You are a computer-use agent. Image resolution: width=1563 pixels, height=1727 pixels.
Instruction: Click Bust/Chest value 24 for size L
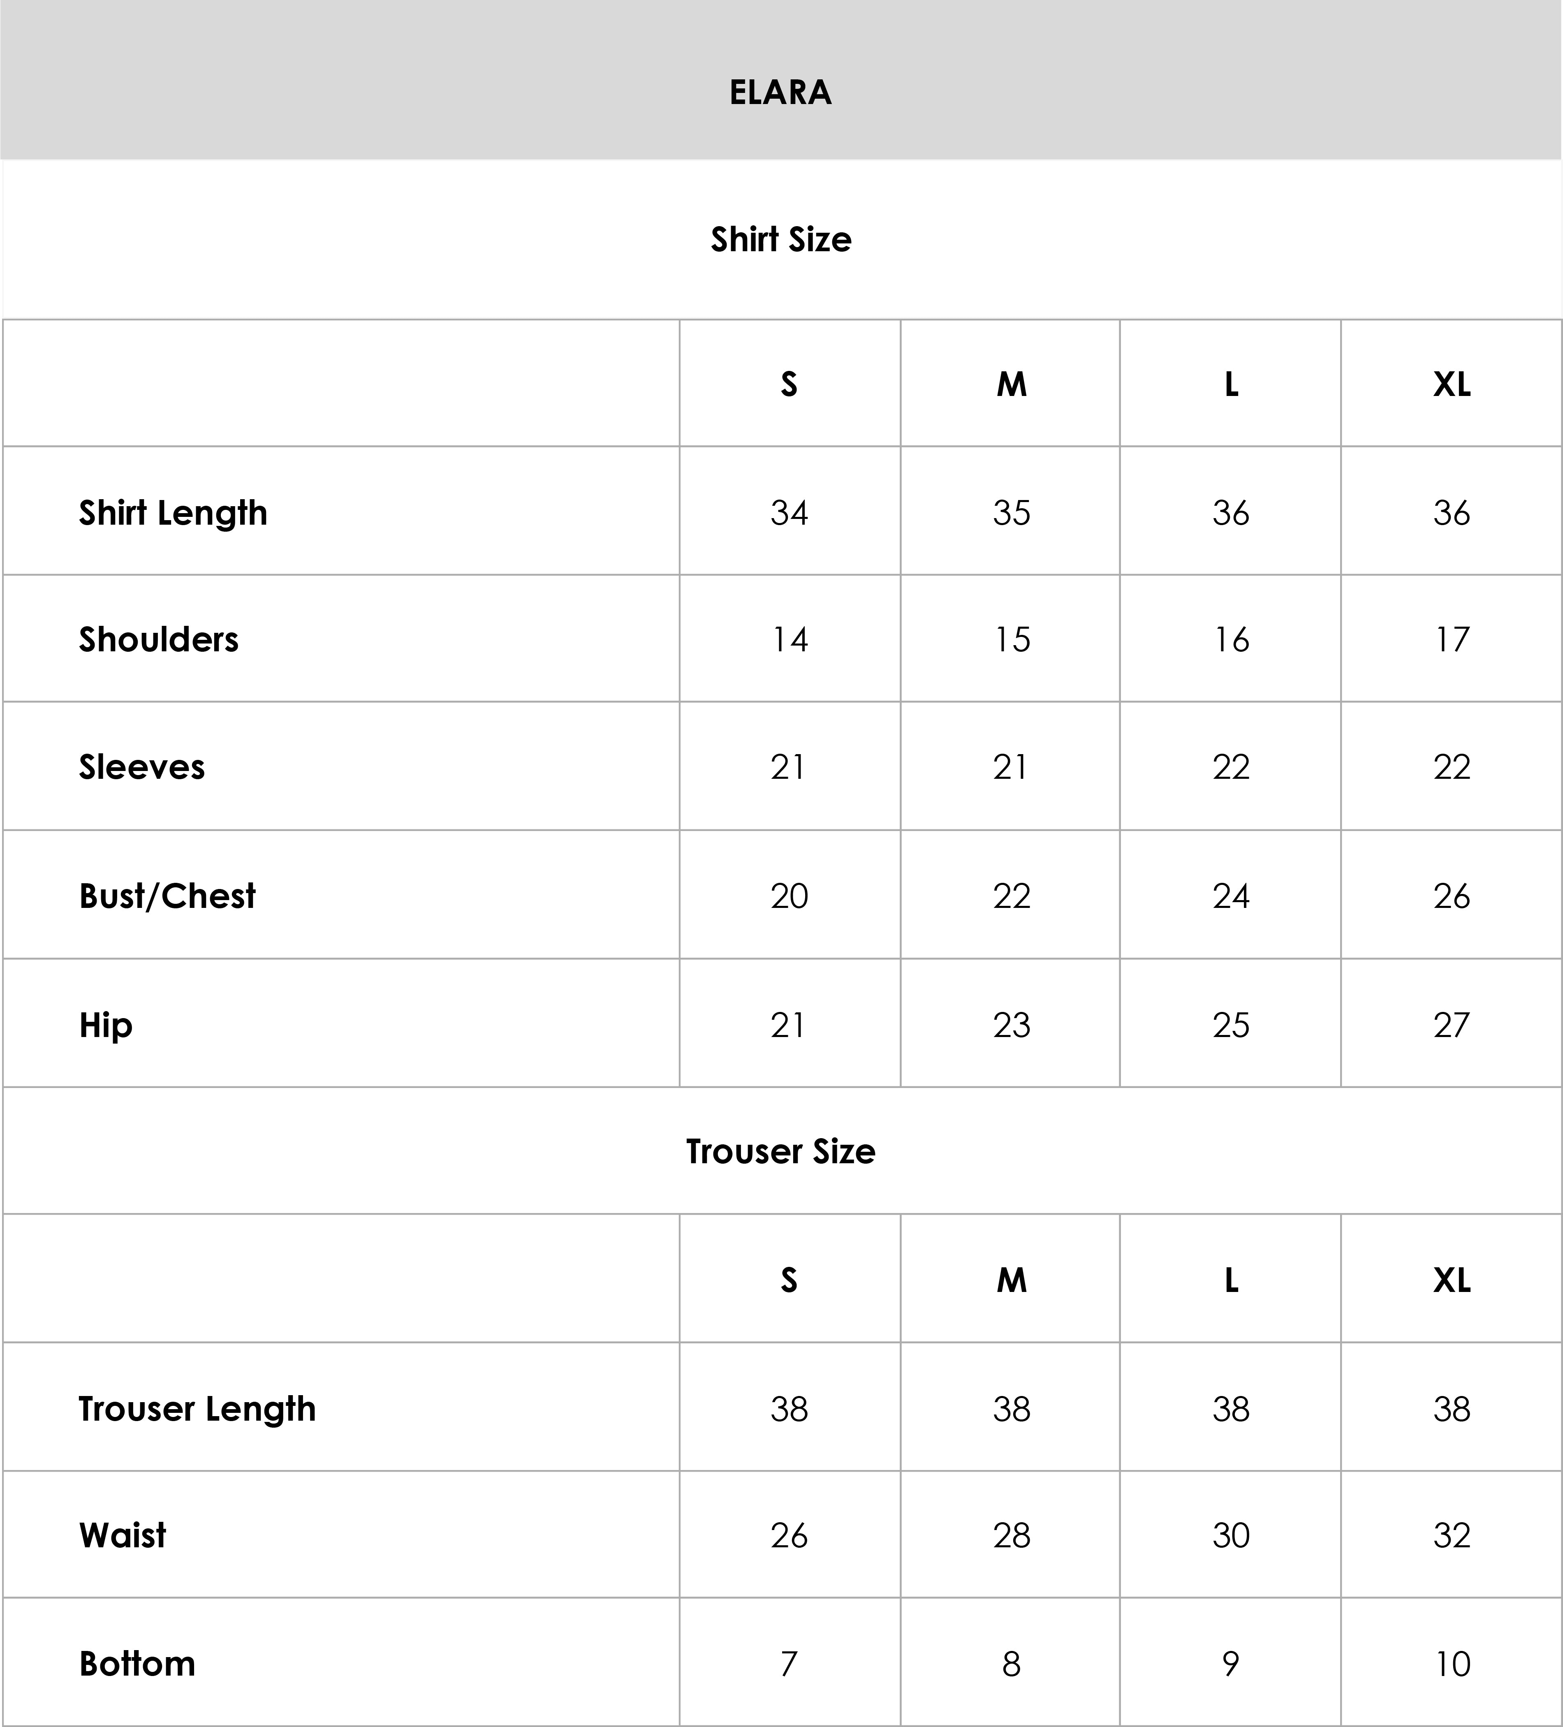tap(1230, 896)
